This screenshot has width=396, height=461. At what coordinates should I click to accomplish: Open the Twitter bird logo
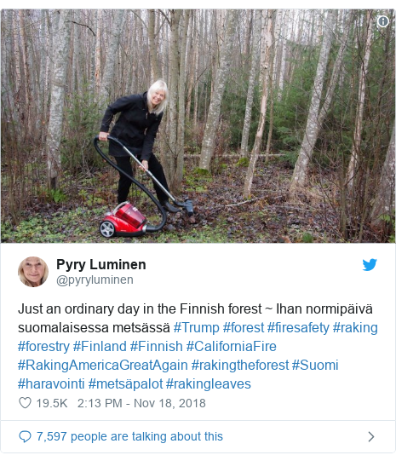click(x=370, y=265)
